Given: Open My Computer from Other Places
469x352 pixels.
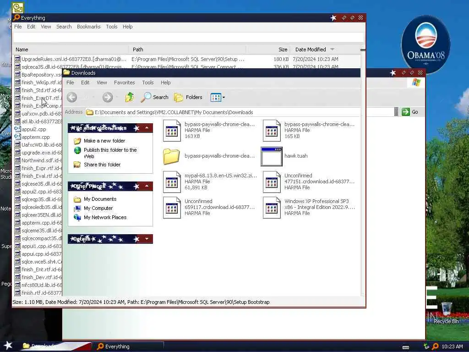Looking at the screenshot, I should click(98, 208).
